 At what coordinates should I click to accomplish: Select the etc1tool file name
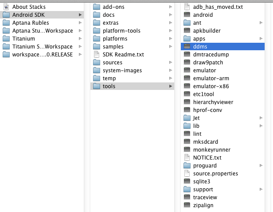[x=203, y=94]
